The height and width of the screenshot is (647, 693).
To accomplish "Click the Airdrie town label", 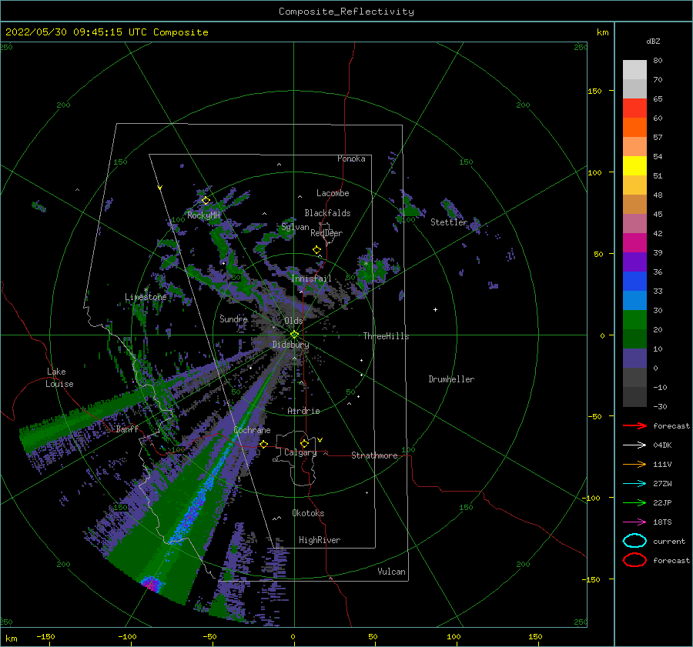I will [303, 411].
